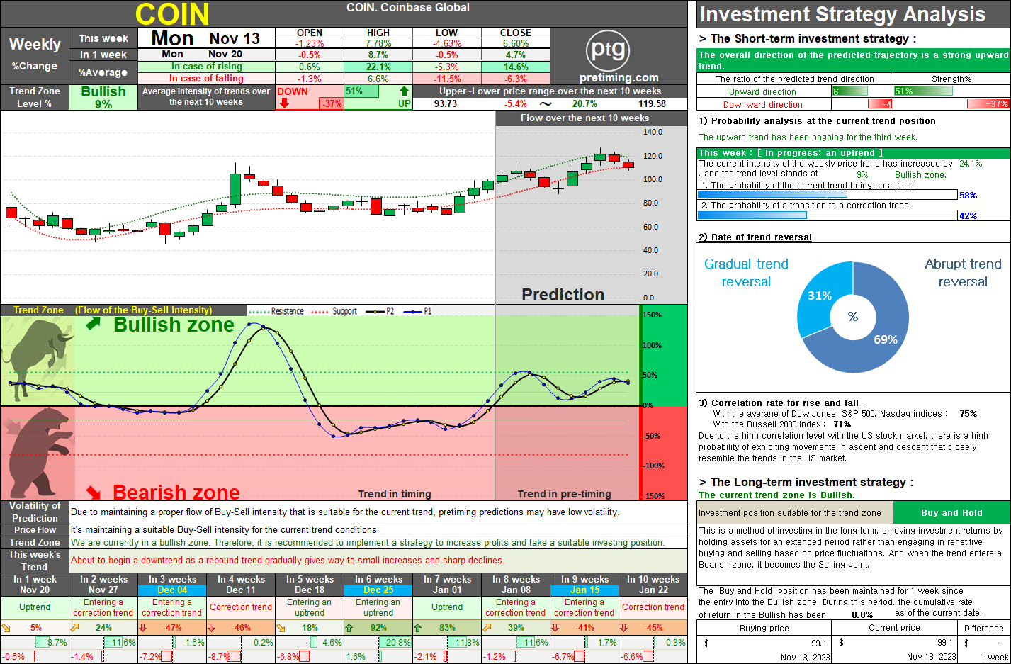
Task: Click the 'Investment Strategy Analysis' heading
Action: [842, 14]
